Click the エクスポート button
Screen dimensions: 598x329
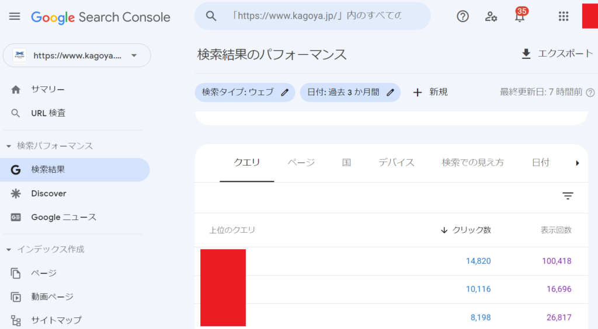click(557, 54)
